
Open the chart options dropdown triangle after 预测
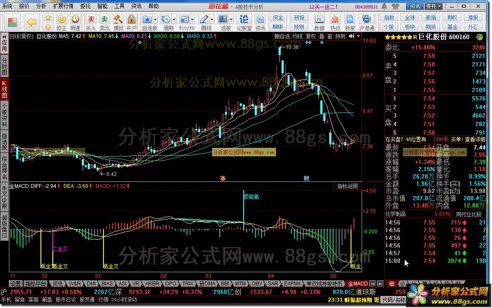pyautogui.click(x=358, y=36)
